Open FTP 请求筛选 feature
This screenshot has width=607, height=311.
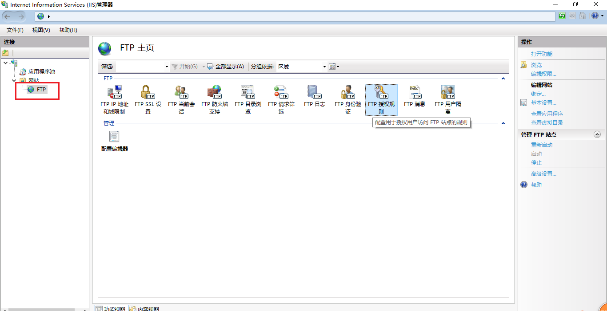click(281, 99)
